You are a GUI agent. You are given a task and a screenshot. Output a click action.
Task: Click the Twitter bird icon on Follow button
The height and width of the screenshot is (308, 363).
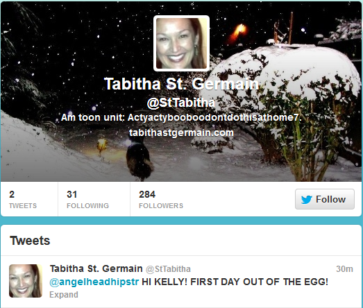307,200
